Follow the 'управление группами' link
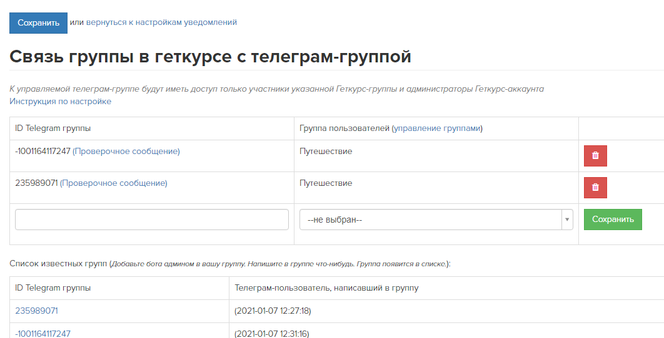 [x=437, y=128]
